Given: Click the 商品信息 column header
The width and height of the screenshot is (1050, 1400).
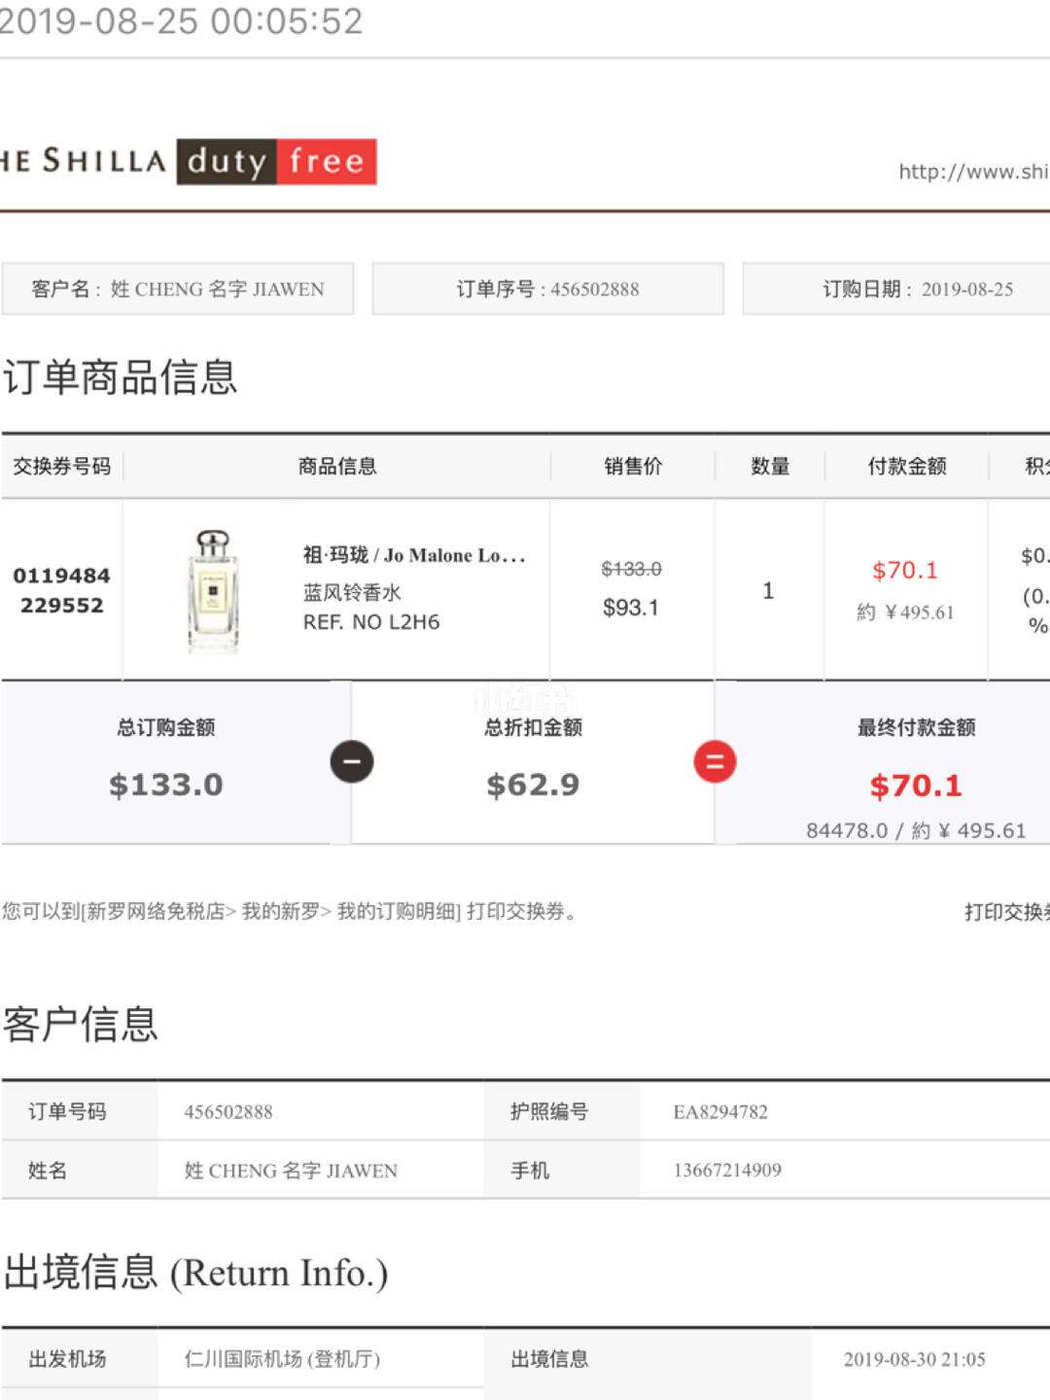Looking at the screenshot, I should click(x=337, y=467).
